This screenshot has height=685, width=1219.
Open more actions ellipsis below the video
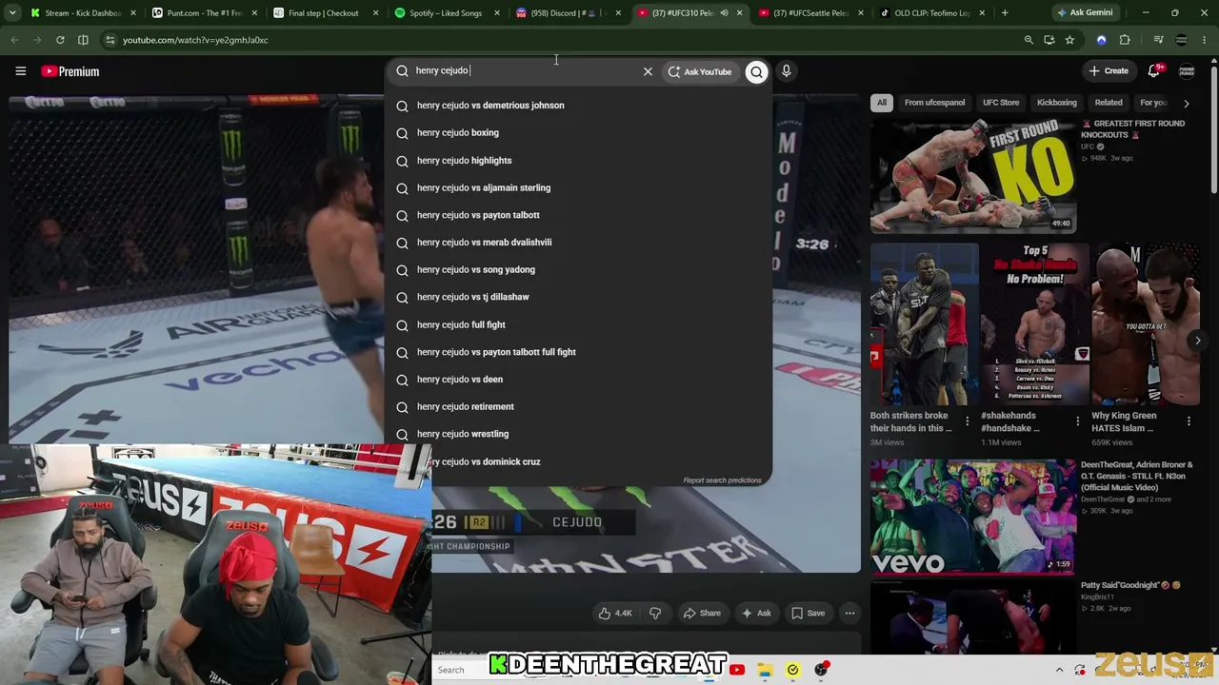point(849,614)
